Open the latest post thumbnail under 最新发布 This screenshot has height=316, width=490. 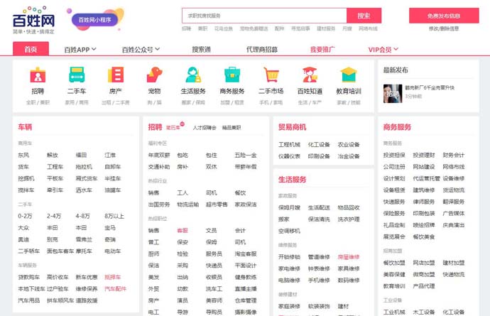393,94
